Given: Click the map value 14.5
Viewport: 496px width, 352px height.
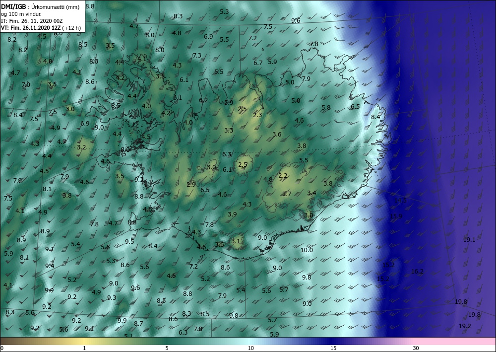Looking at the screenshot, I should (400, 201).
